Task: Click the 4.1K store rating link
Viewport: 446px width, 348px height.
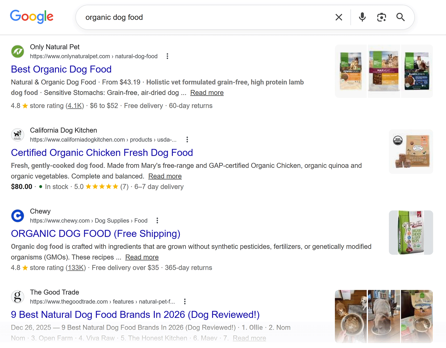Action: point(74,106)
